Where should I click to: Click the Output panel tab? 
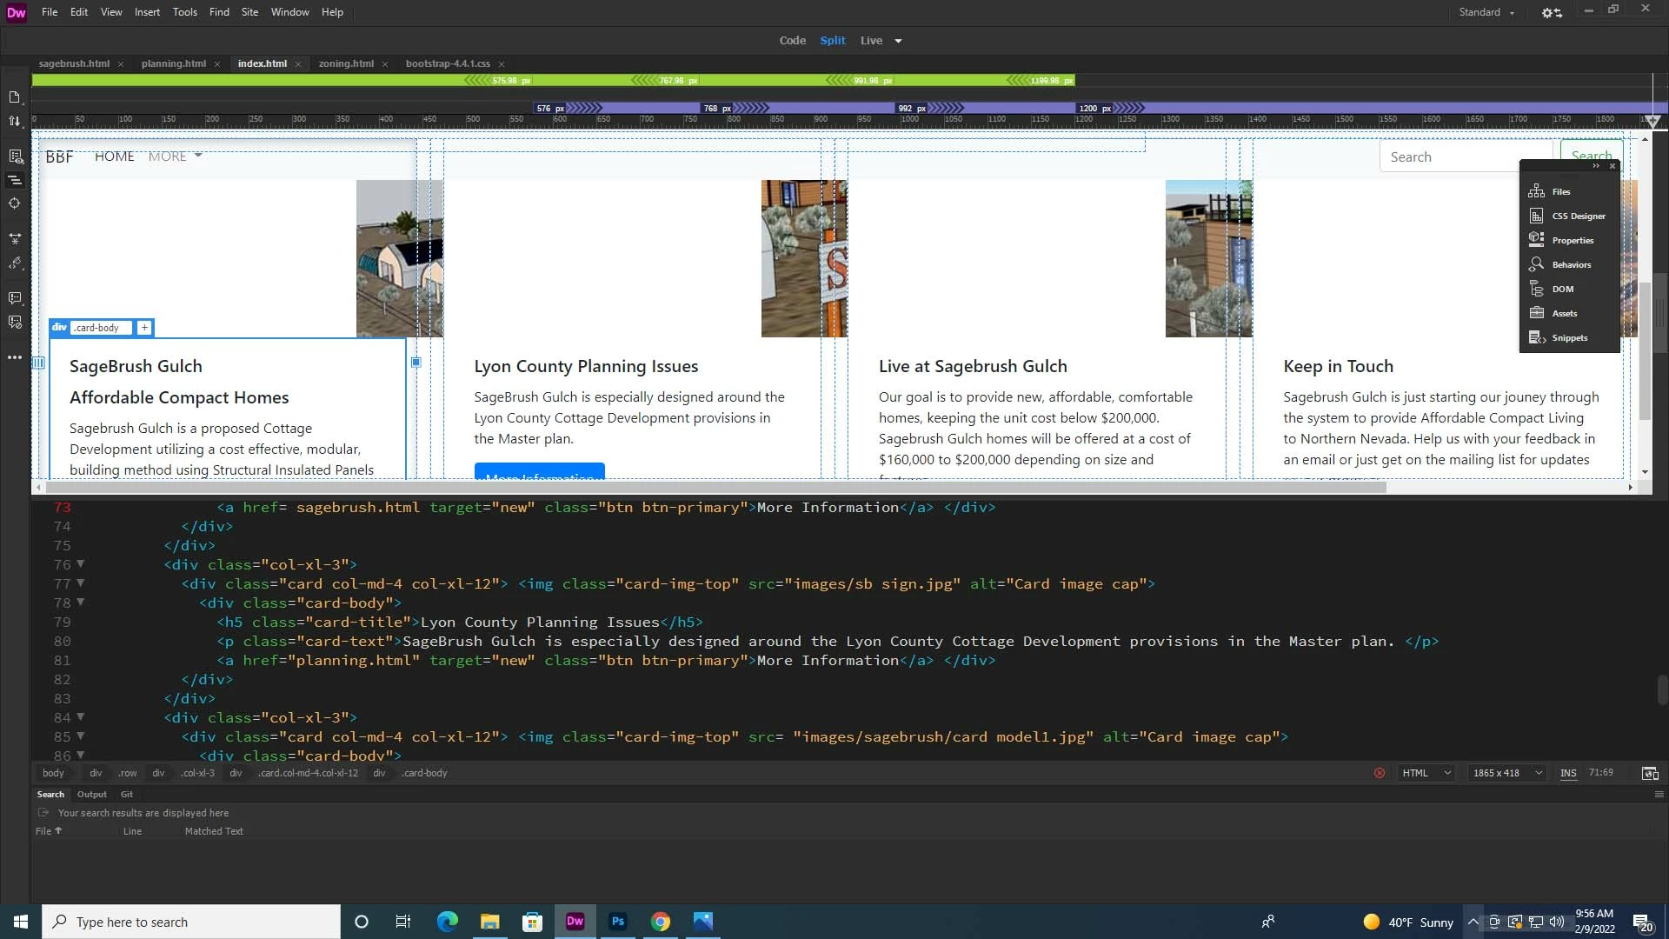point(91,794)
